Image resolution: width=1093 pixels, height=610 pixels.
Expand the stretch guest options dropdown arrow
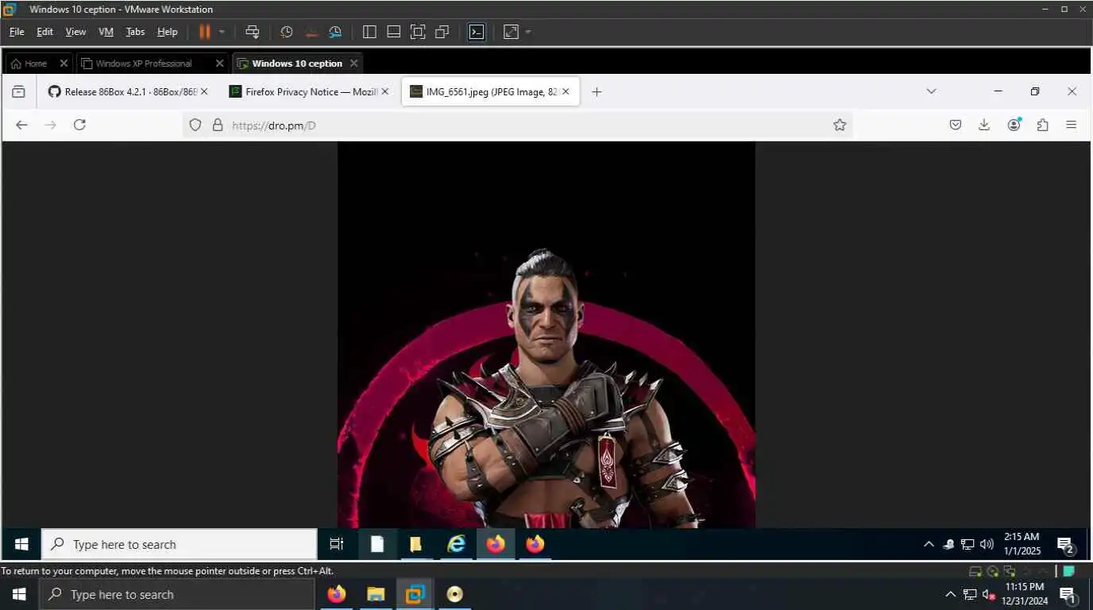point(528,32)
